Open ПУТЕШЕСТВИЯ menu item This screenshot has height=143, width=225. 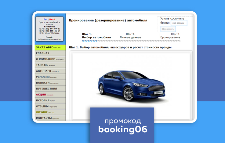tap(50, 89)
